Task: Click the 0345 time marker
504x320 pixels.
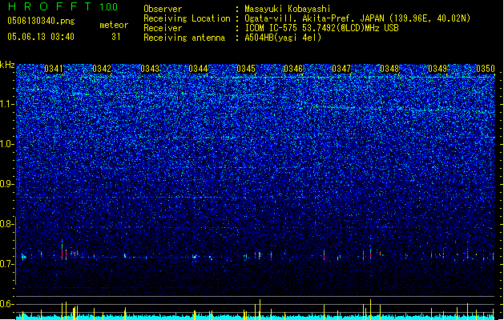Action: [246, 69]
